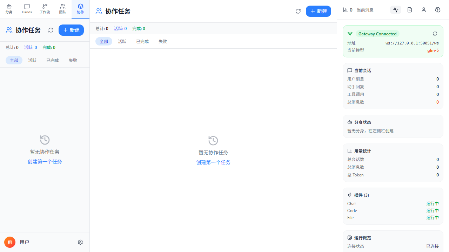The image size is (449, 252).
Task: Select the 团队 team tab
Action: point(62,9)
